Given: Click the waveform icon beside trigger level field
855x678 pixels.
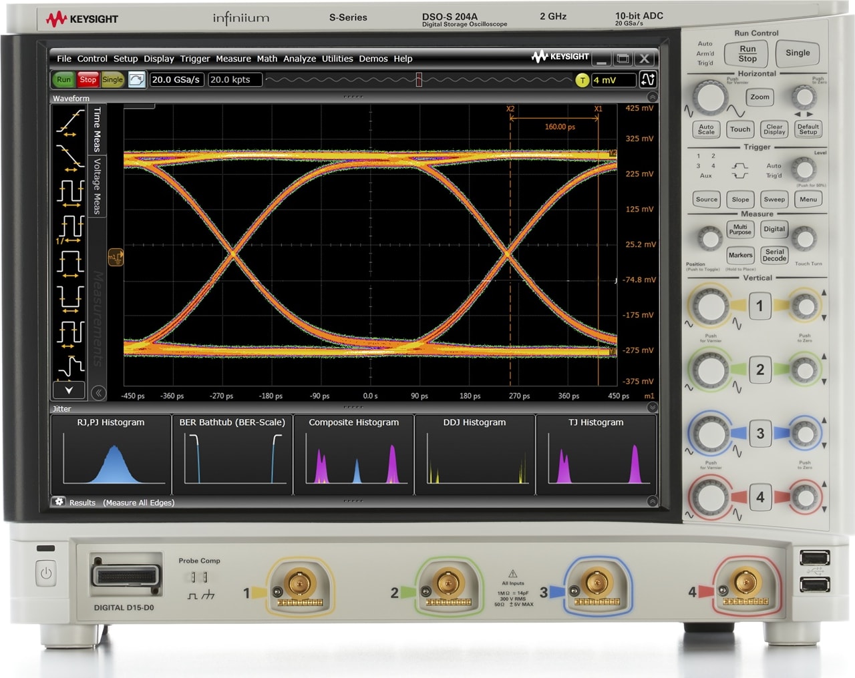Looking at the screenshot, I should coord(647,79).
